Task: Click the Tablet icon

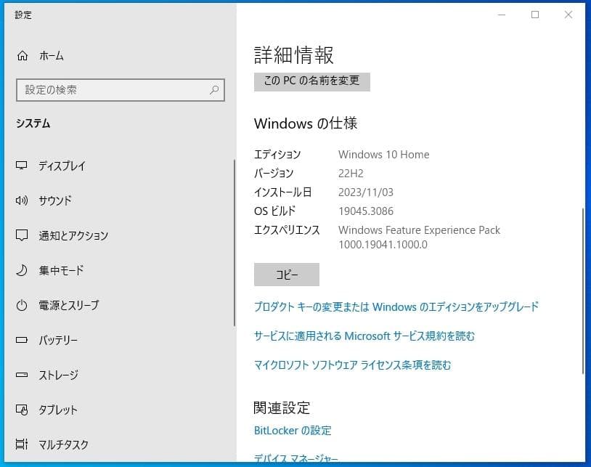Action: pyautogui.click(x=22, y=410)
